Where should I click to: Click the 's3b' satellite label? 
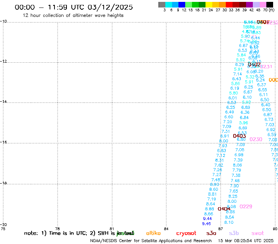click(234, 233)
